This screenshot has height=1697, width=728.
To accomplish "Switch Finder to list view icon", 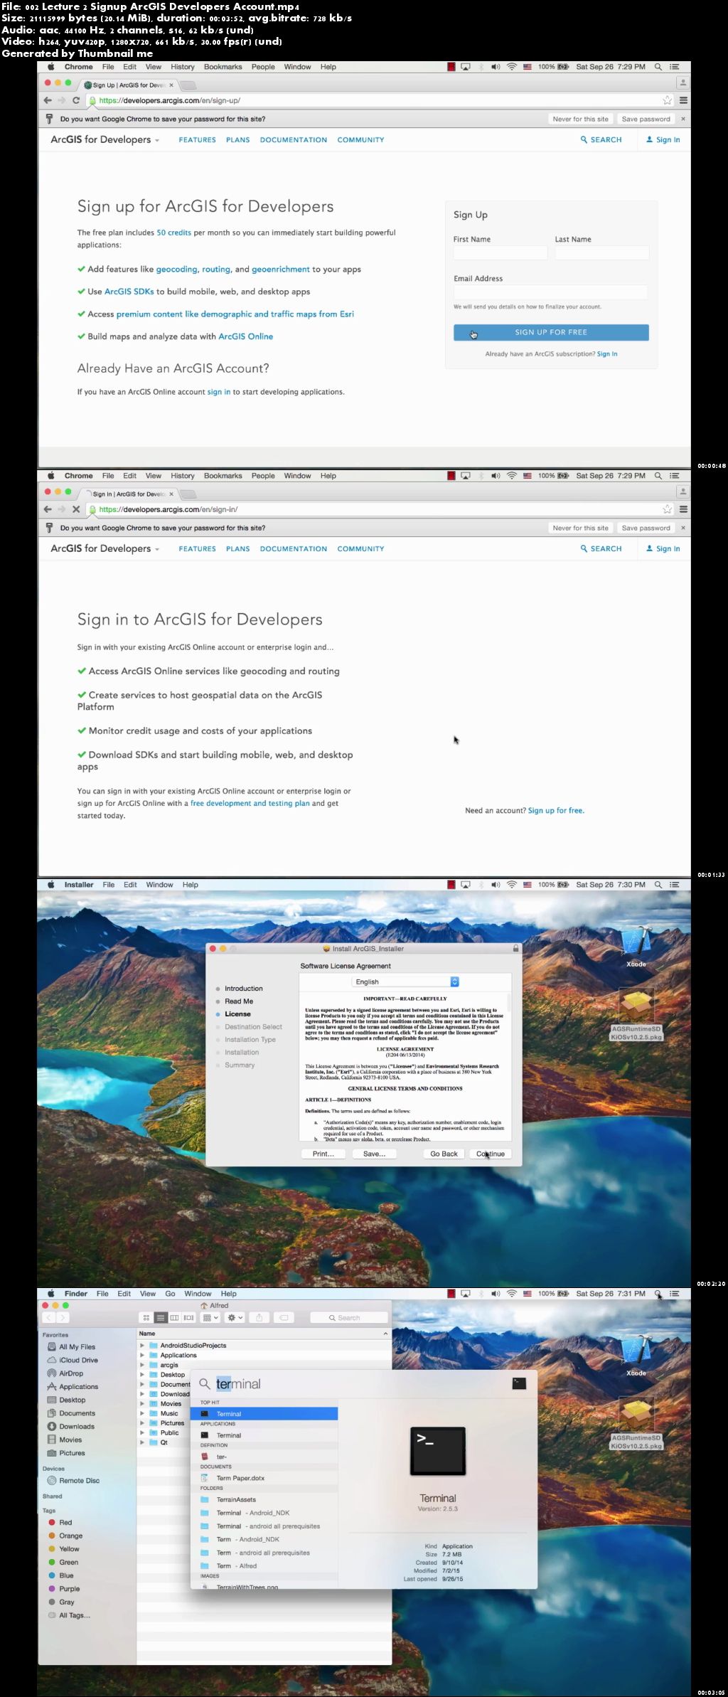I will coord(161,1318).
